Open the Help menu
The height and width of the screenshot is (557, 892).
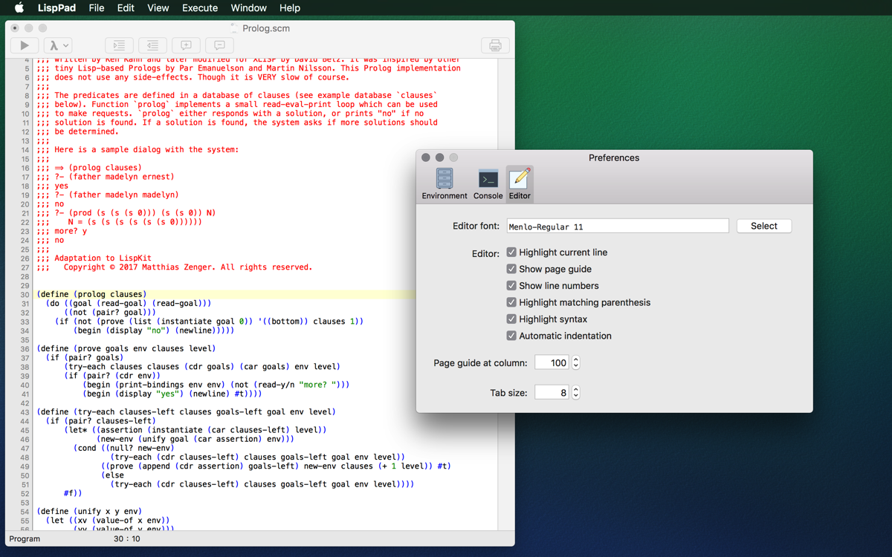290,8
